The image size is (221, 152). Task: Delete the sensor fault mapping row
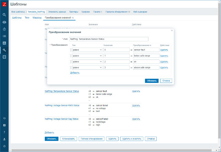[164, 50]
